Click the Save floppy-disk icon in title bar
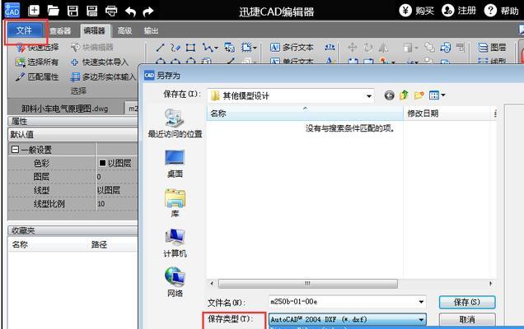 pyautogui.click(x=73, y=11)
